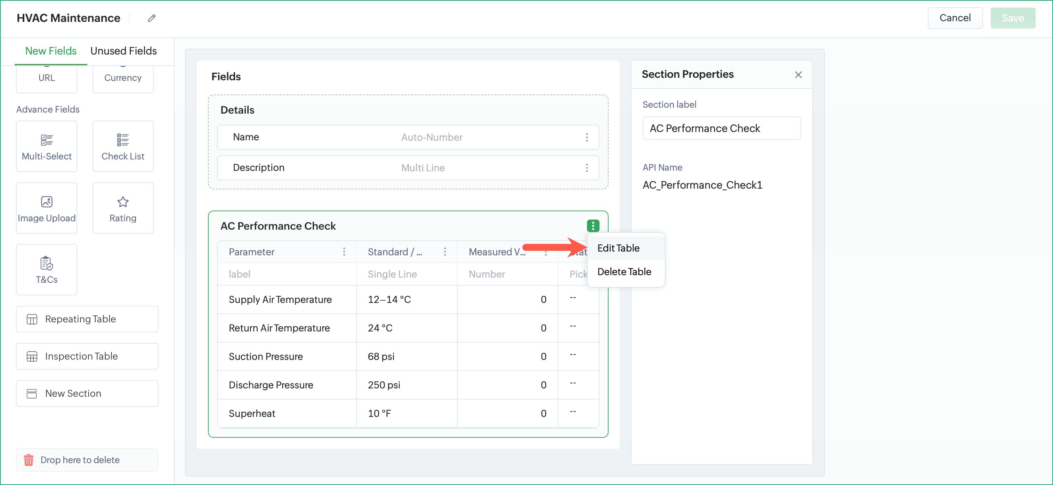The image size is (1053, 485).
Task: Select the Multi-Select field icon
Action: tap(47, 140)
